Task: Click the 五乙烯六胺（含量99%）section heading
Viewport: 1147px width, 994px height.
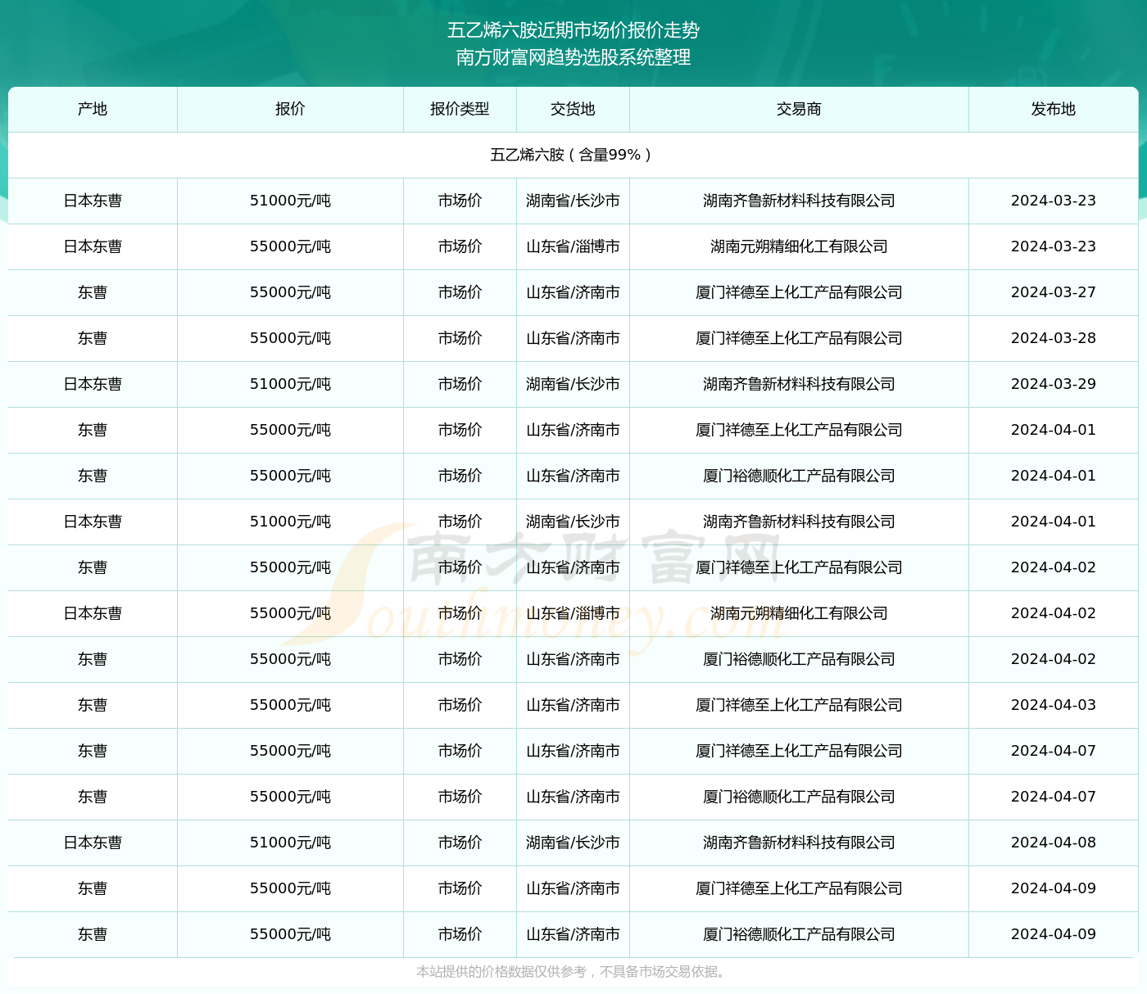Action: 573,155
